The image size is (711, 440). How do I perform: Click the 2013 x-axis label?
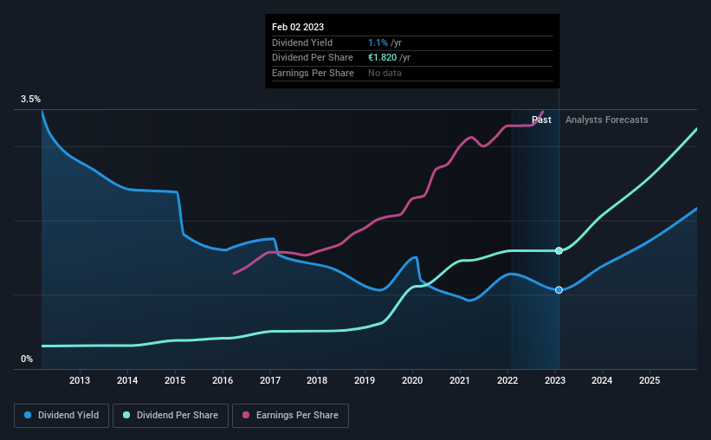coord(80,380)
